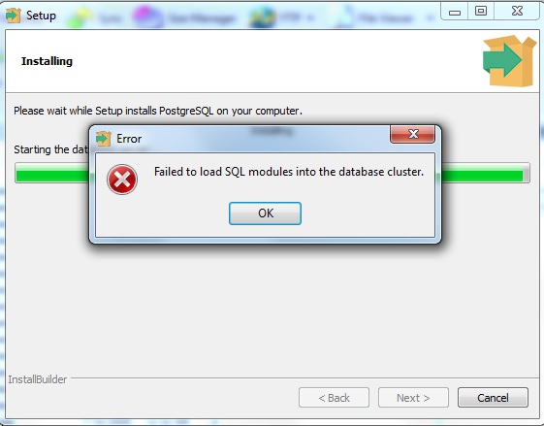This screenshot has width=544, height=426.
Task: Click OK in the Error dialog
Action: point(265,213)
